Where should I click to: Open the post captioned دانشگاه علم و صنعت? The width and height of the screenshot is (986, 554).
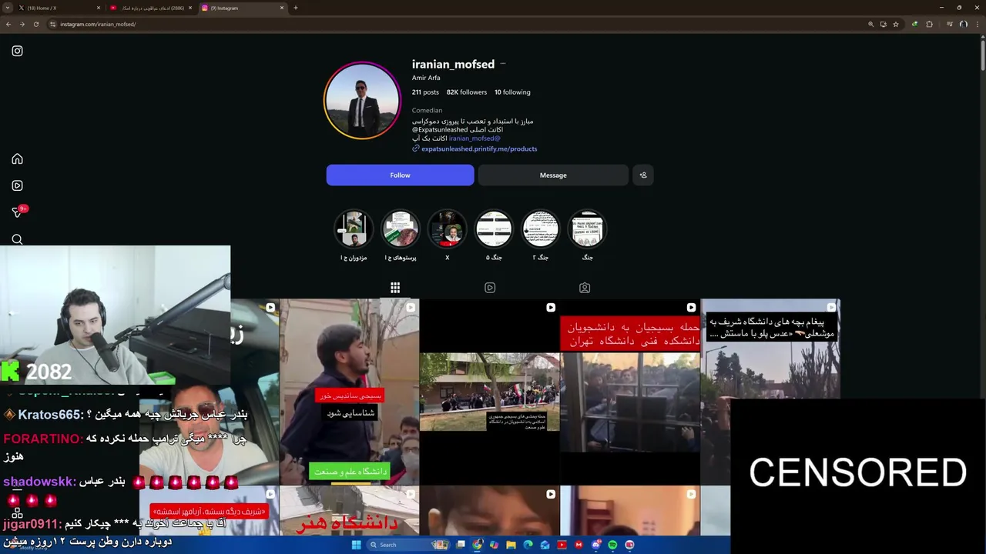[x=350, y=392]
